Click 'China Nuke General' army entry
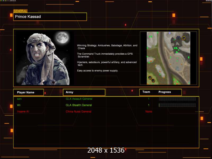The height and width of the screenshot is (159, 212). click(78, 112)
